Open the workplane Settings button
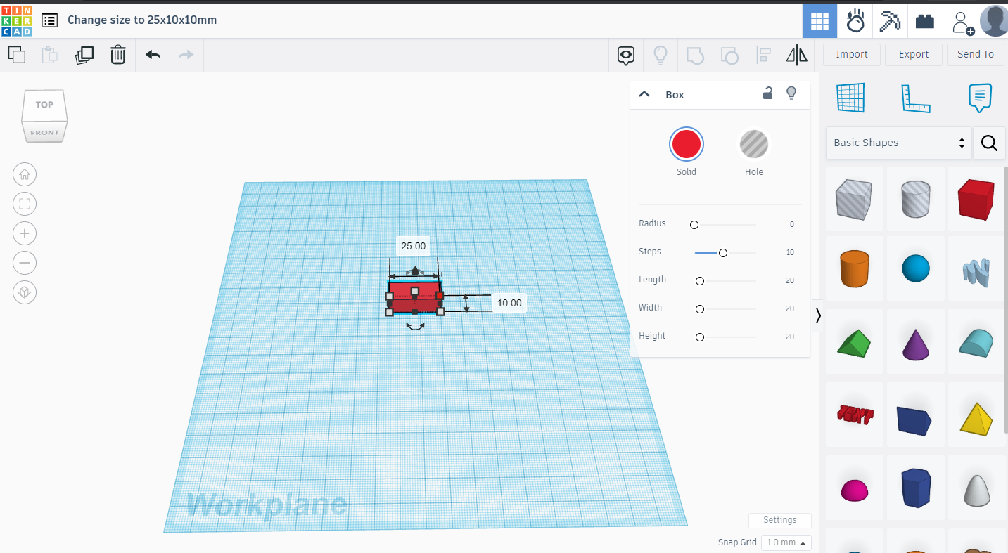Screen dimensions: 1008x553 780,520
